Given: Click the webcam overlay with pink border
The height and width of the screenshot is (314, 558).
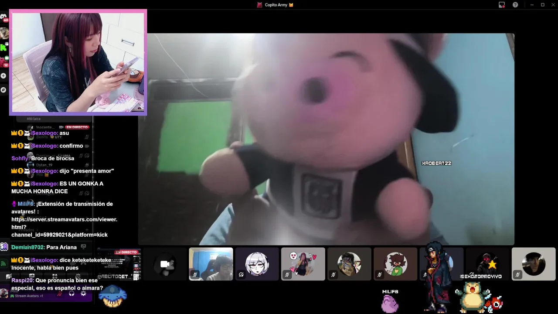Looking at the screenshot, I should (x=78, y=62).
